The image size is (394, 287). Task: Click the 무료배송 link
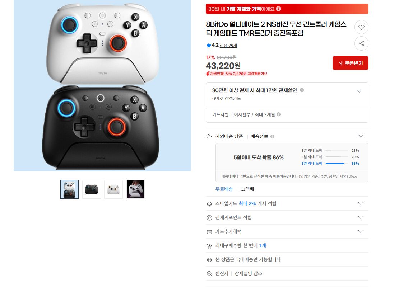coord(224,189)
